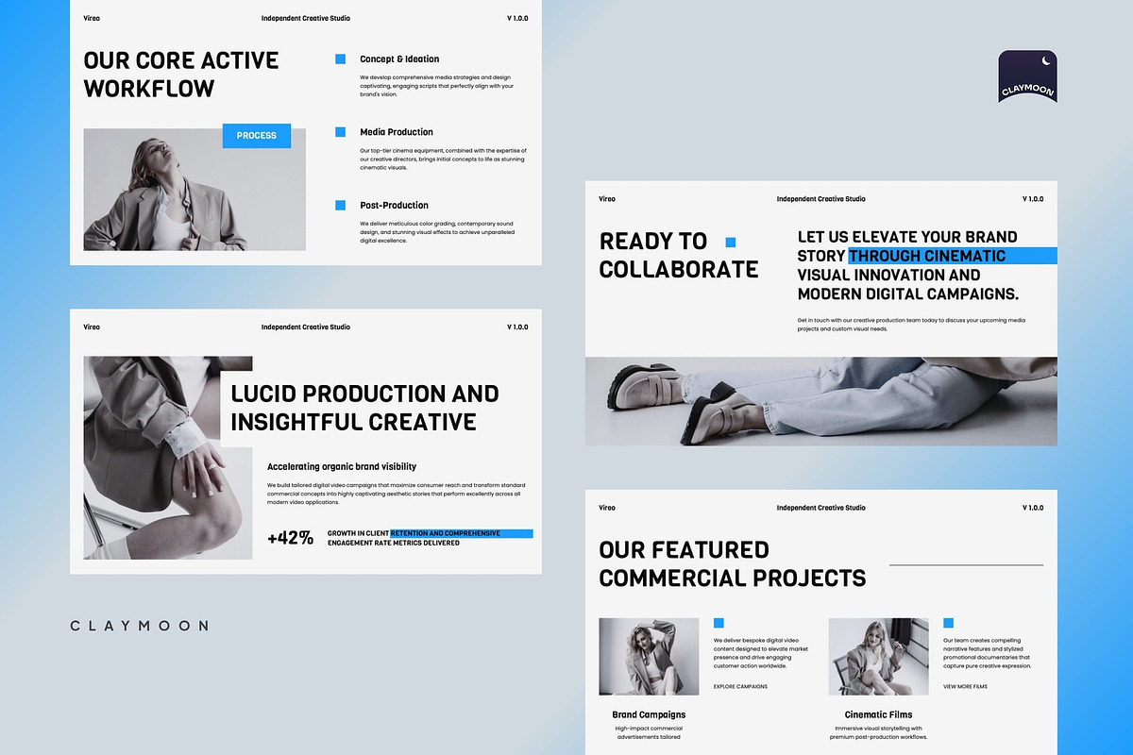
Task: Click "Vireo" in the Core Active Workflow slide header
Action: pyautogui.click(x=92, y=18)
